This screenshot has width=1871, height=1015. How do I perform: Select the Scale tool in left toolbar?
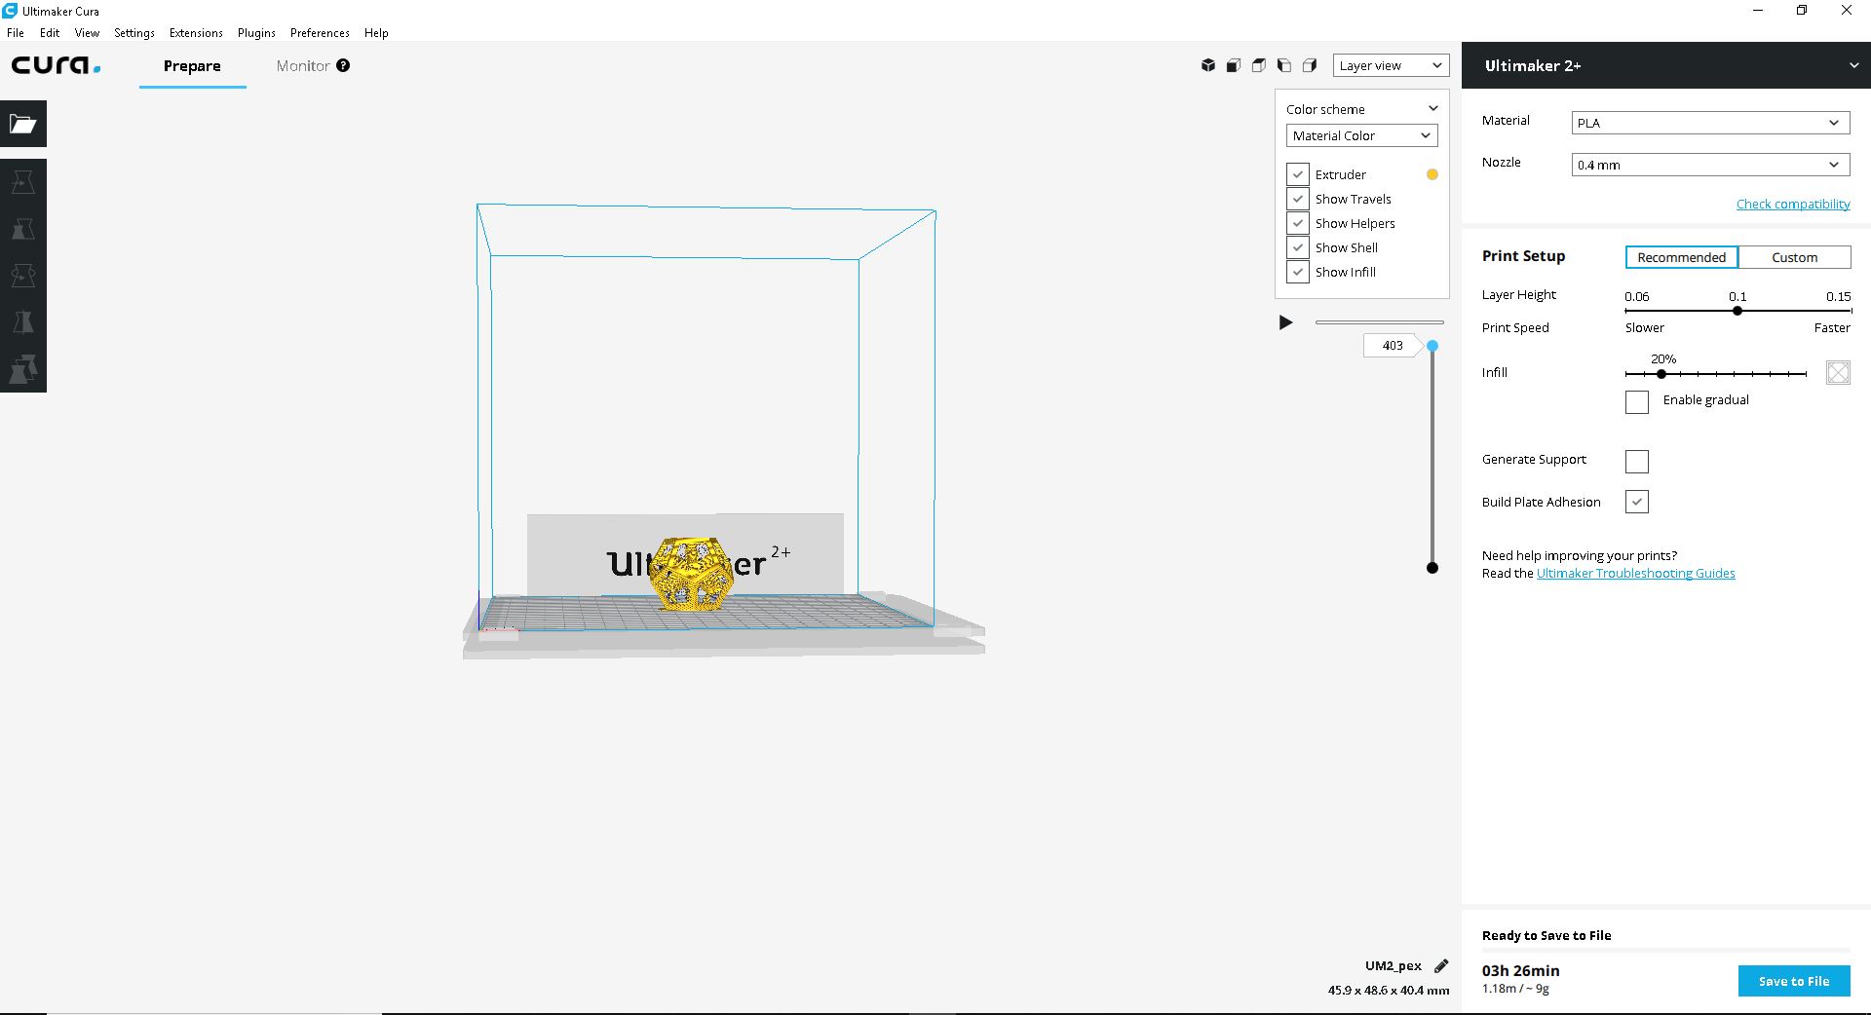click(x=23, y=229)
